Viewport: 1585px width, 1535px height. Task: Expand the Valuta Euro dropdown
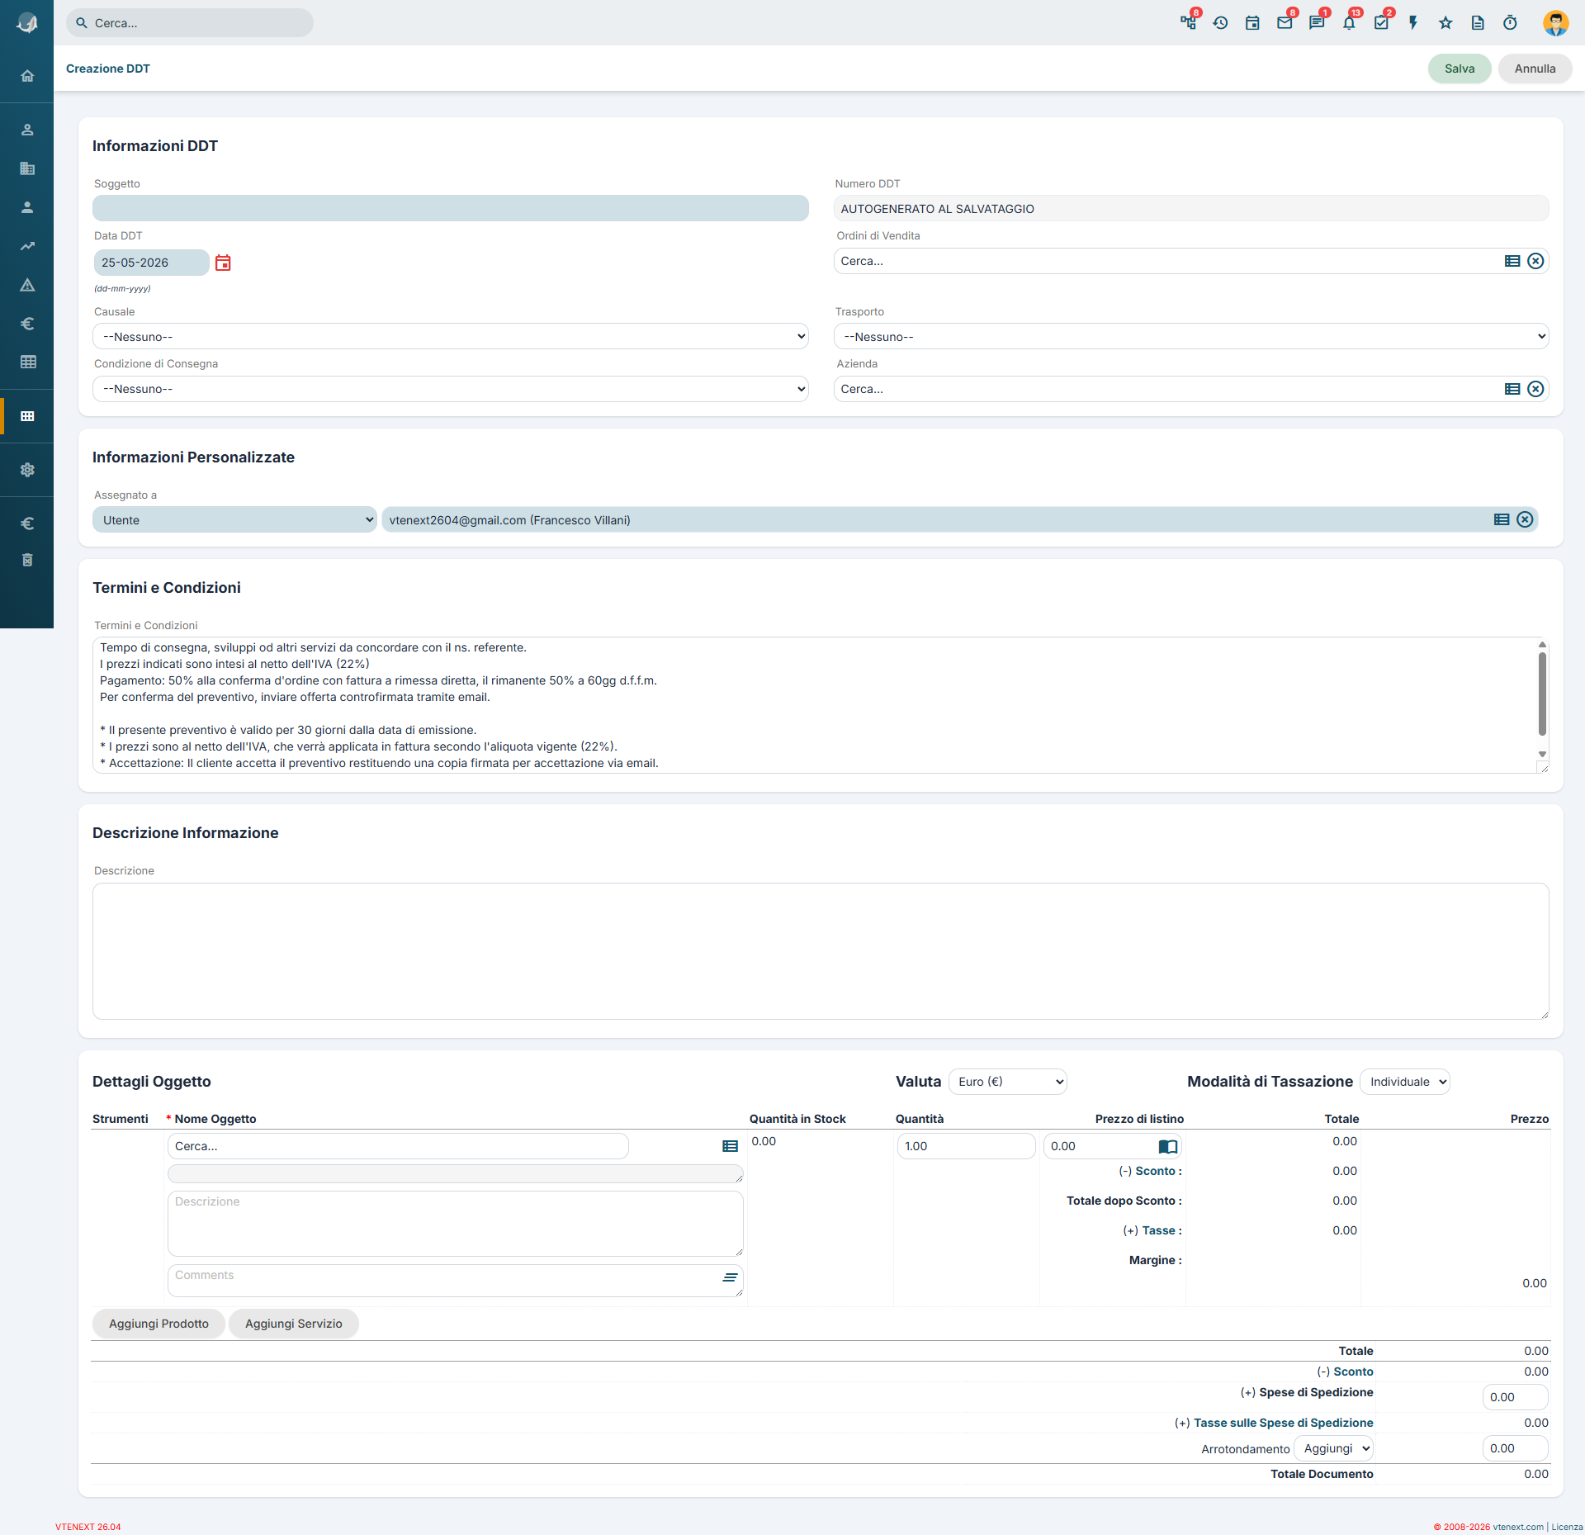[1007, 1082]
